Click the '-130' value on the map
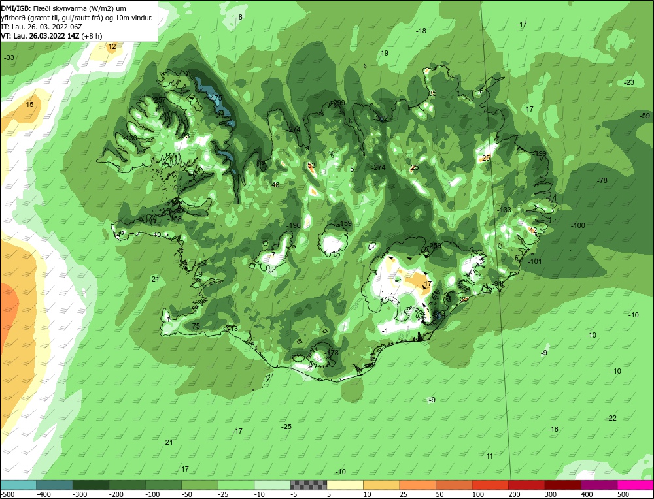Screen dimensions: 654x499 tap(130, 138)
